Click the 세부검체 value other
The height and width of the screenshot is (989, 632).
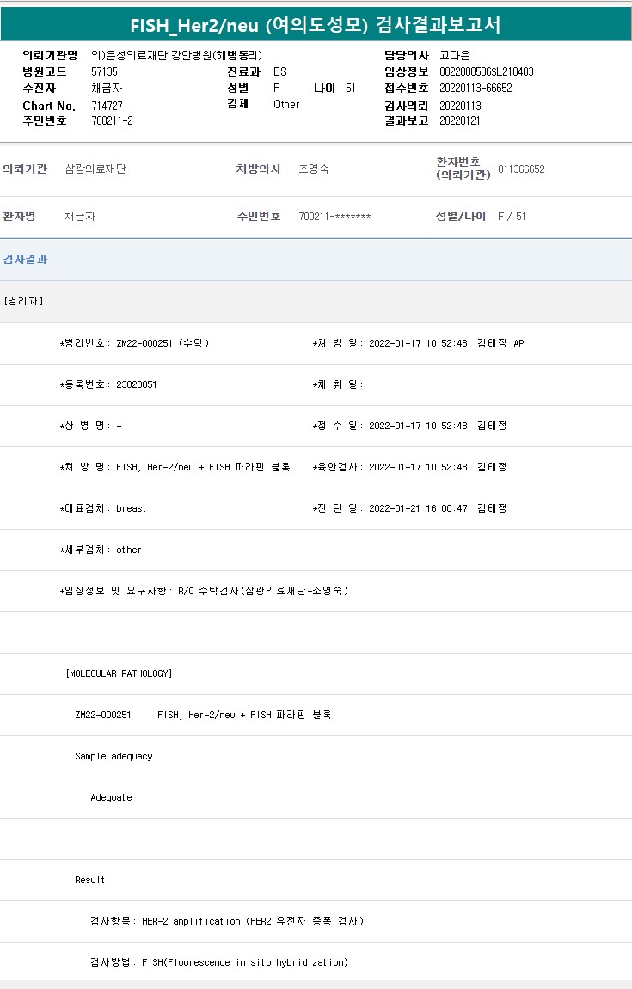[129, 550]
